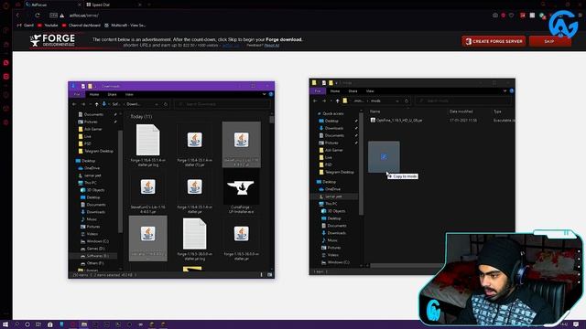Screen dimensions: 586x329
Task: Select OneDrive in Downloads window sidebar
Action: click(89, 168)
